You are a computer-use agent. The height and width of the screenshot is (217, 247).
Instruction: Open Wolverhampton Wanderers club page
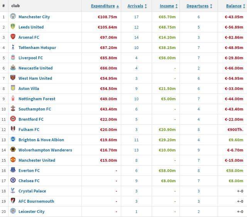point(45,150)
